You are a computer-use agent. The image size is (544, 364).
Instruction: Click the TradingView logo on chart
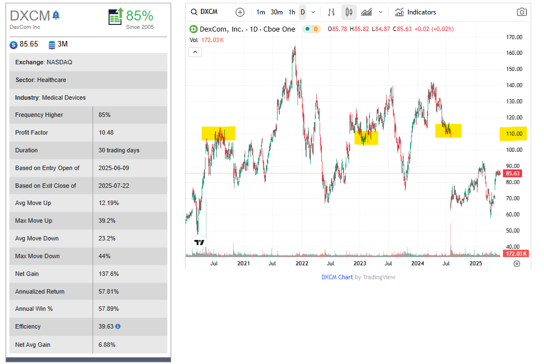(x=199, y=242)
